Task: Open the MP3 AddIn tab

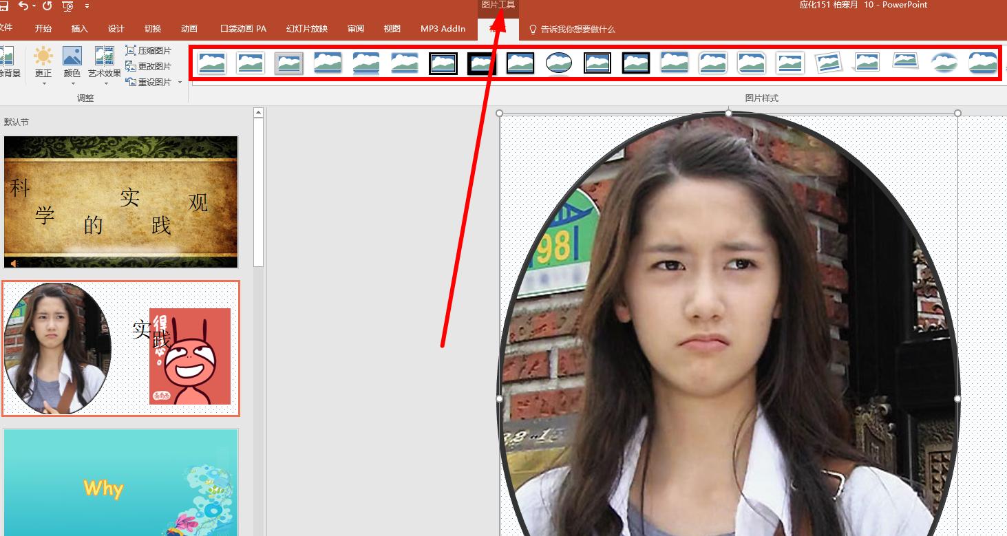Action: (x=443, y=29)
